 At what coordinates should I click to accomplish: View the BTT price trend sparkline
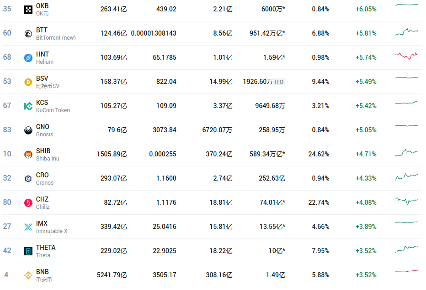pos(406,32)
